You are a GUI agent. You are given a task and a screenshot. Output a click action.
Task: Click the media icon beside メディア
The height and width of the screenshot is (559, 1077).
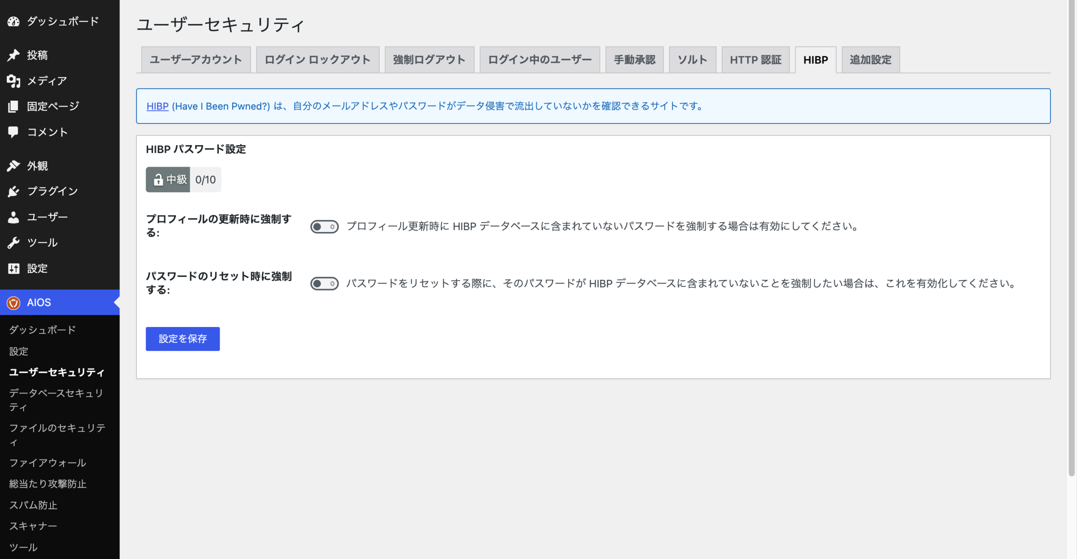tap(13, 81)
